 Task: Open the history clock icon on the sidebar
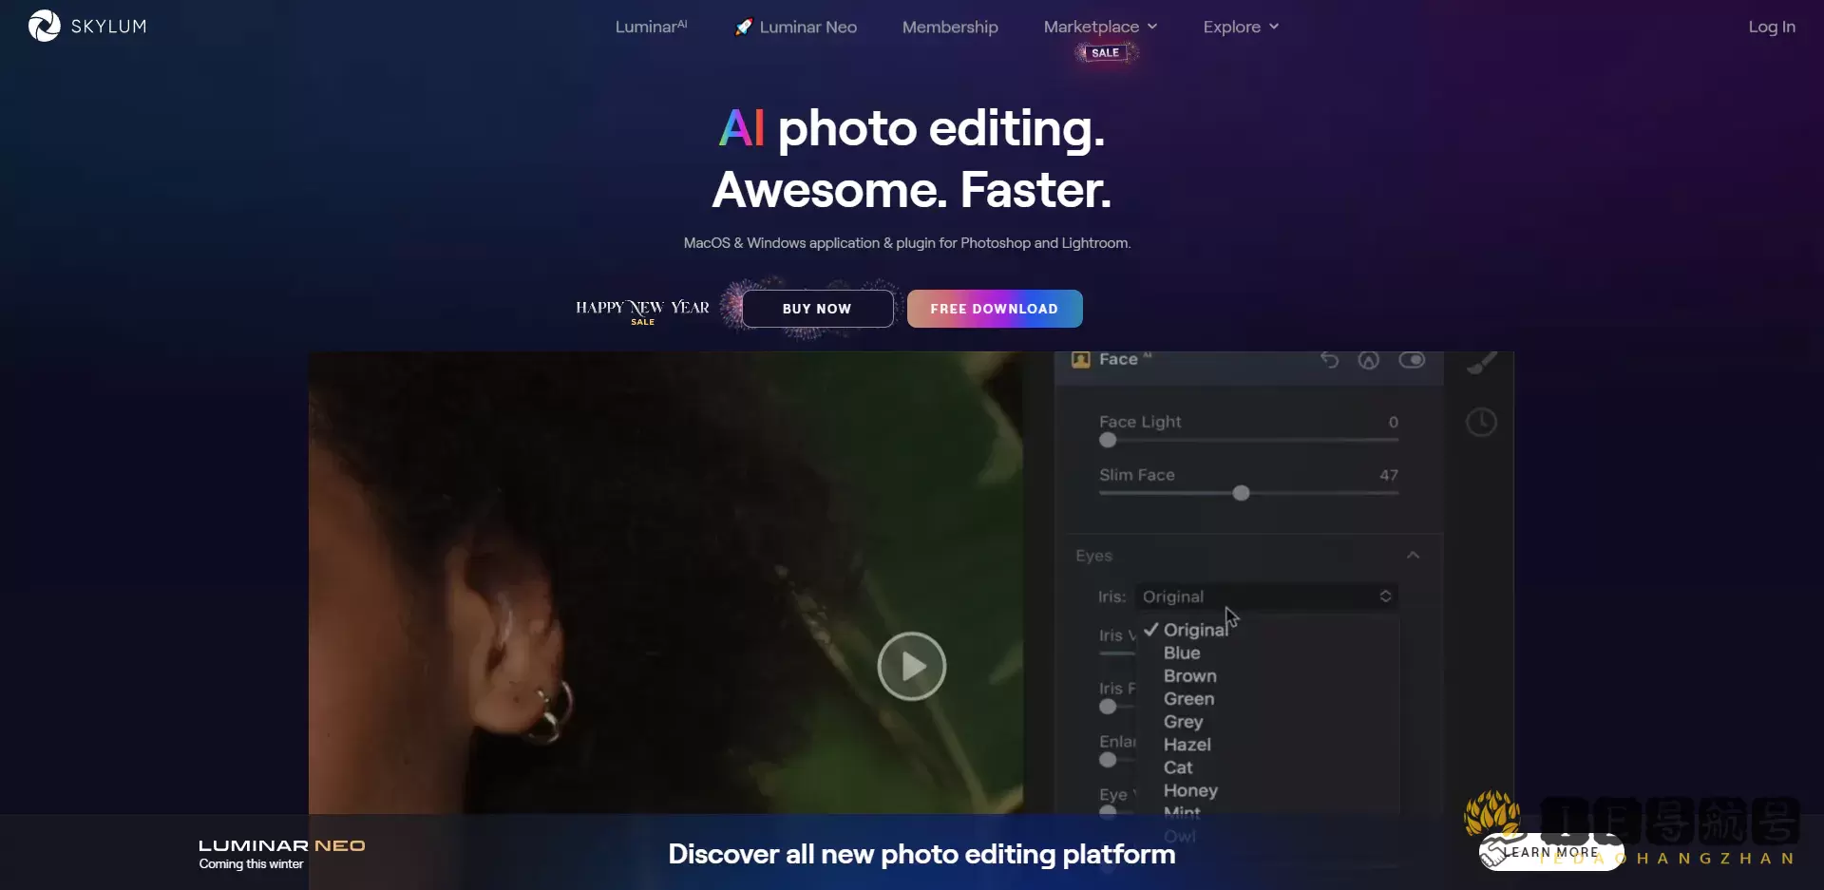1482,422
